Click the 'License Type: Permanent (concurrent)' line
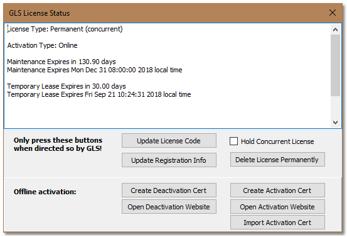 [x=65, y=29]
